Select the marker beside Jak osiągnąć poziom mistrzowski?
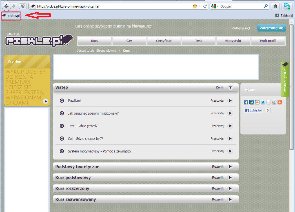The height and width of the screenshot is (212, 295). [62, 113]
